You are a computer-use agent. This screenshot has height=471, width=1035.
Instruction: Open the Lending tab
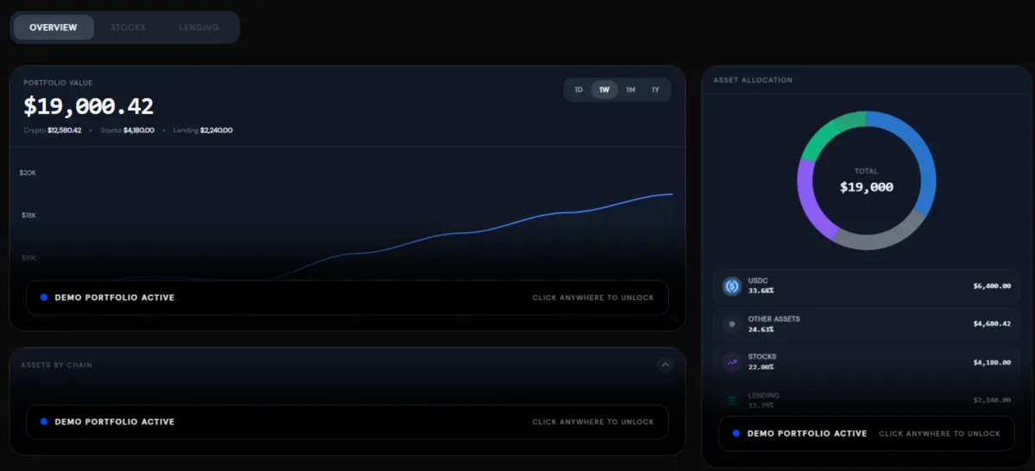tap(199, 28)
